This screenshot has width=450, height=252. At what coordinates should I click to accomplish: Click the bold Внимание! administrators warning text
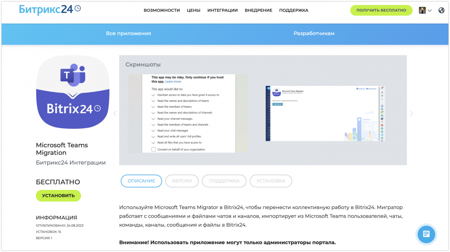[x=227, y=242]
